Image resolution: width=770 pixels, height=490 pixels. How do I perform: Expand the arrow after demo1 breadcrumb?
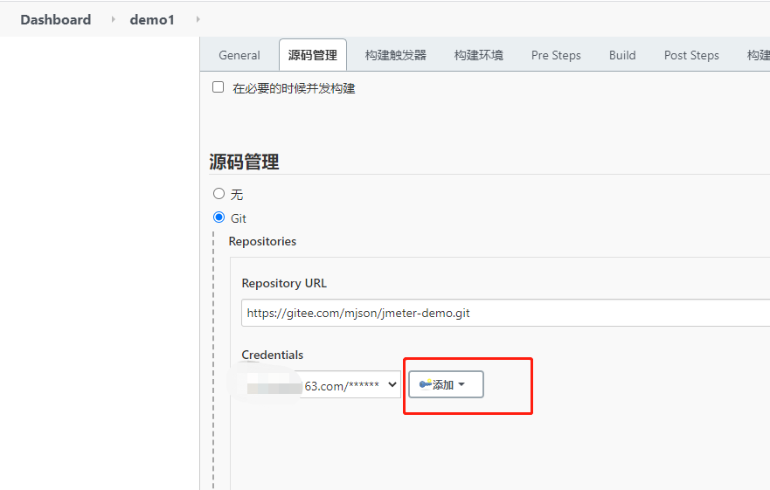pos(198,19)
